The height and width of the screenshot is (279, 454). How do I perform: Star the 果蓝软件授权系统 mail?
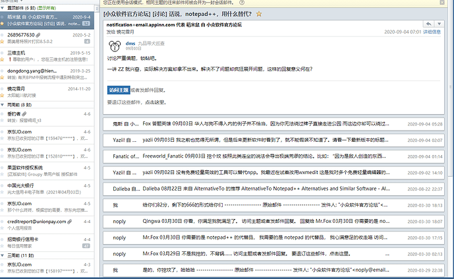tap(2, 174)
